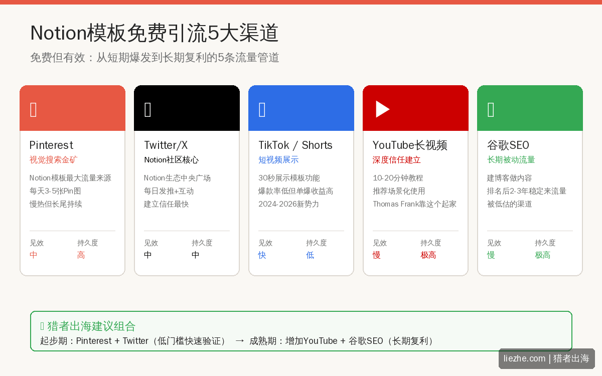Screen dimensions: 602x376
Task: Select the text 排名后2-3年稳定来流量
Action: [527, 191]
